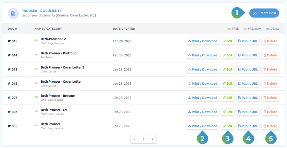
Task: Go to previous page of documents
Action: [134, 139]
